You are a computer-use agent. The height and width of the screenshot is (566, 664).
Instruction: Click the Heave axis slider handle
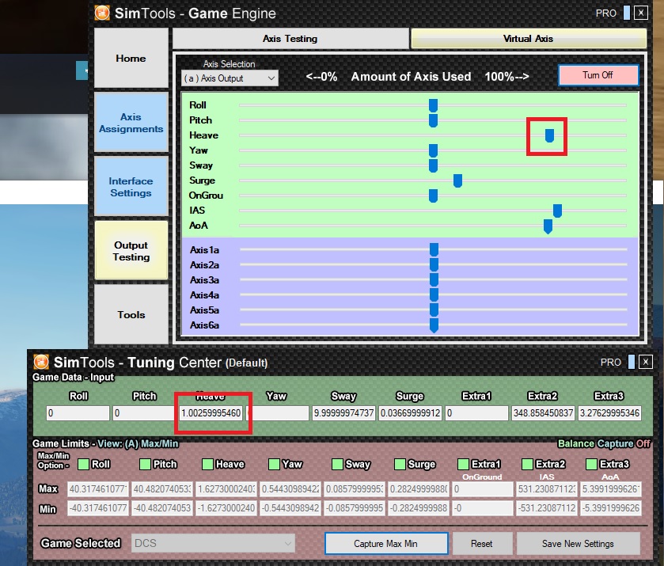click(548, 135)
